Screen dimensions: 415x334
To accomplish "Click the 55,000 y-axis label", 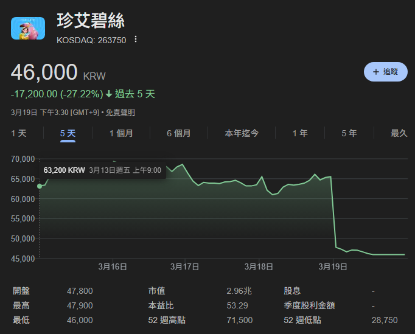I will pyautogui.click(x=23, y=218).
